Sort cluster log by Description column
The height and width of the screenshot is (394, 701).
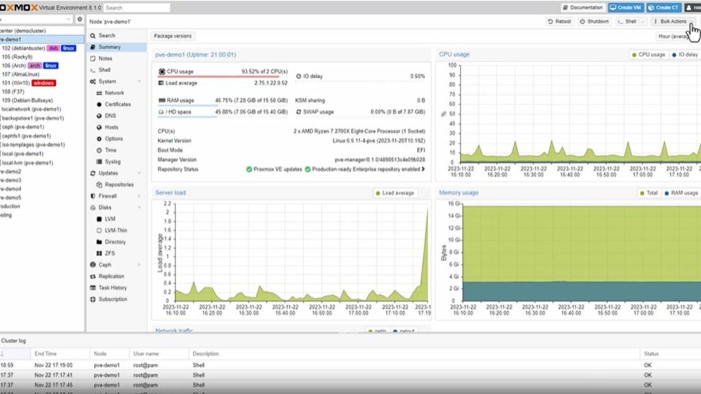[414, 354]
